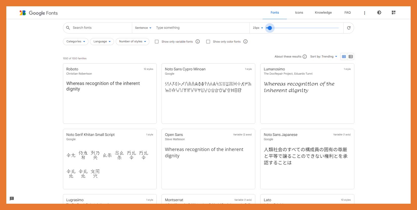This screenshot has height=210, width=417.
Task: Open the three-dot more options menu
Action: point(364,13)
